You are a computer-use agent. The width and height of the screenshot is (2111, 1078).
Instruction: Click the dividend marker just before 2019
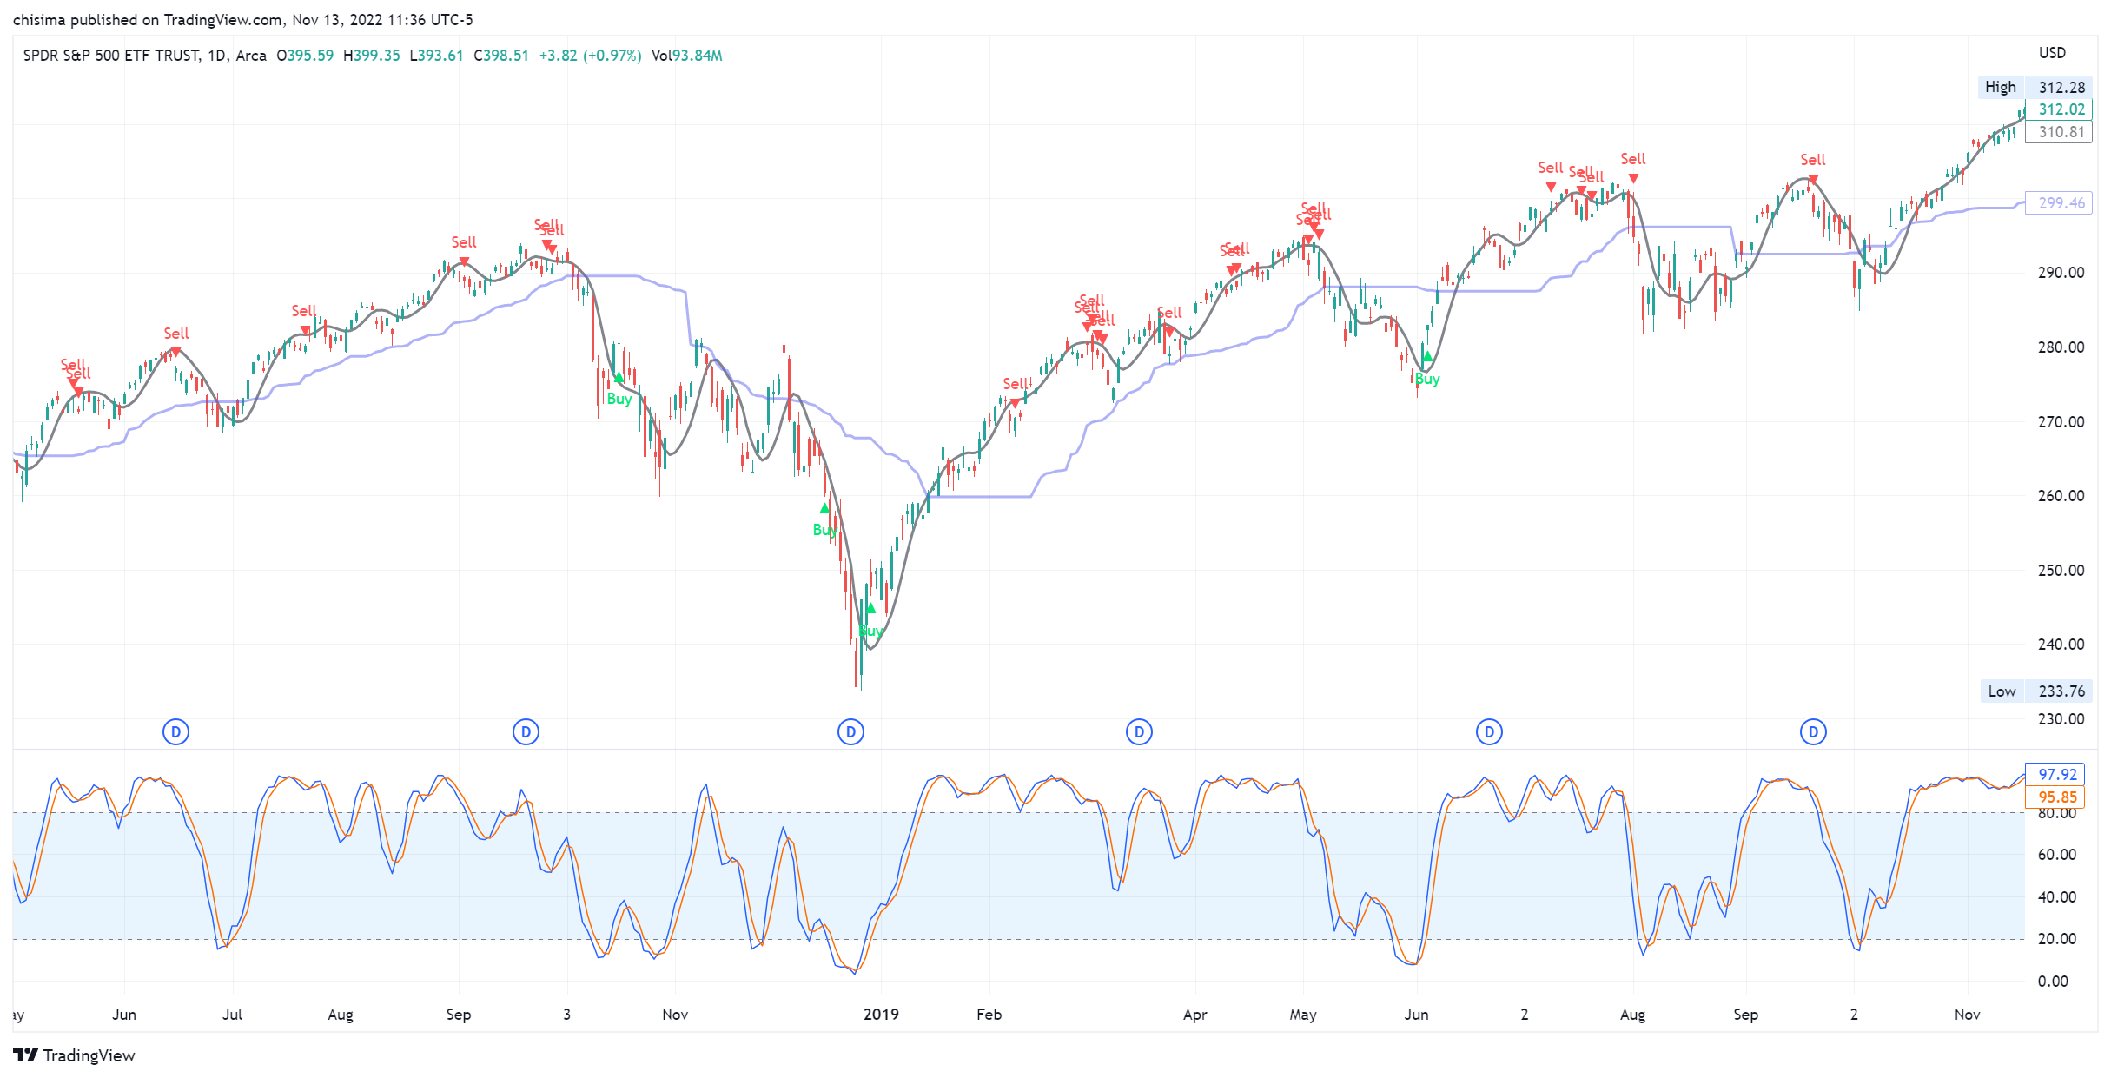point(850,732)
